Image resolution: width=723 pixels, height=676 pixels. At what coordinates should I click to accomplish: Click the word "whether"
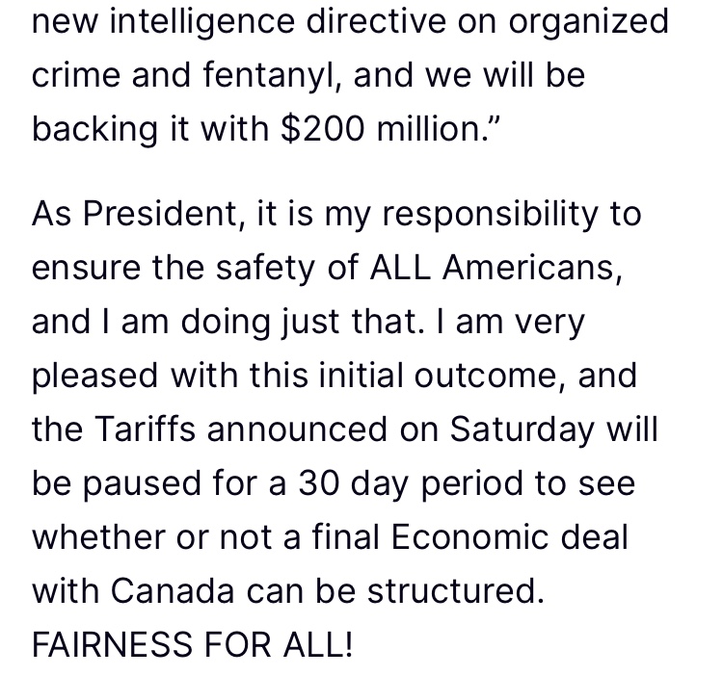click(x=98, y=537)
